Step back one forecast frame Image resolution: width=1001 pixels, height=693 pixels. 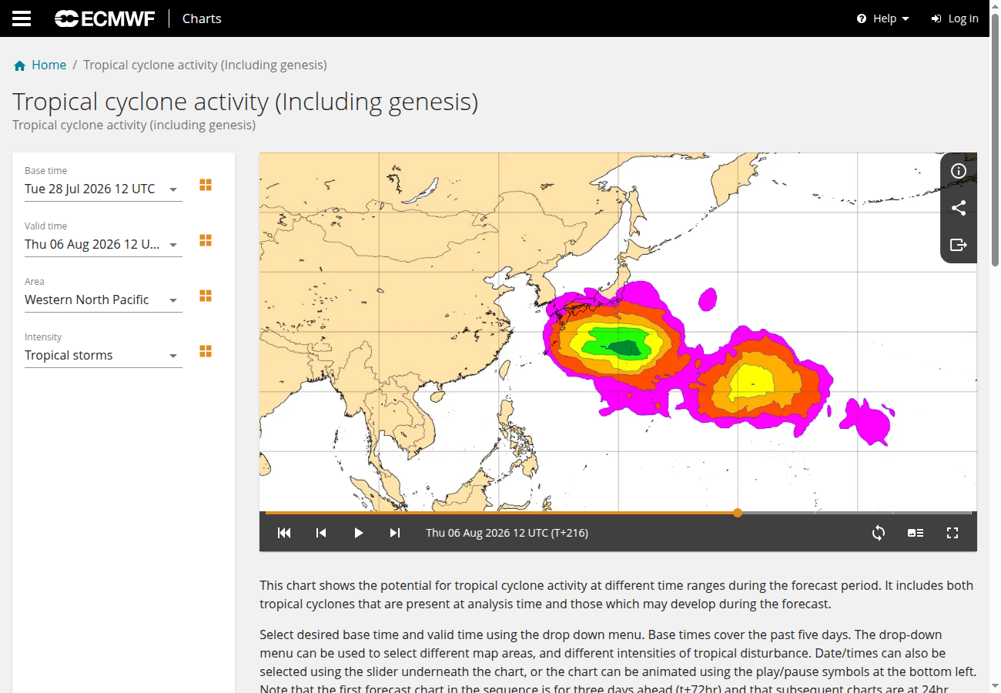tap(321, 533)
